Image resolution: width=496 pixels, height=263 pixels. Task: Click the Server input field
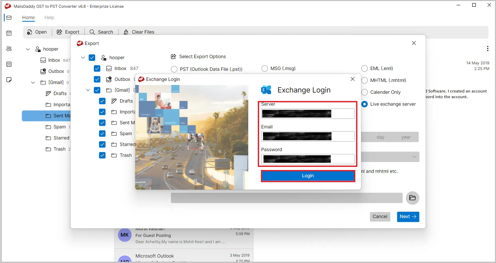pos(308,114)
